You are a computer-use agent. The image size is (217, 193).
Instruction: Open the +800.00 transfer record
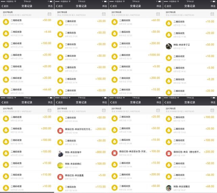click(x=81, y=153)
